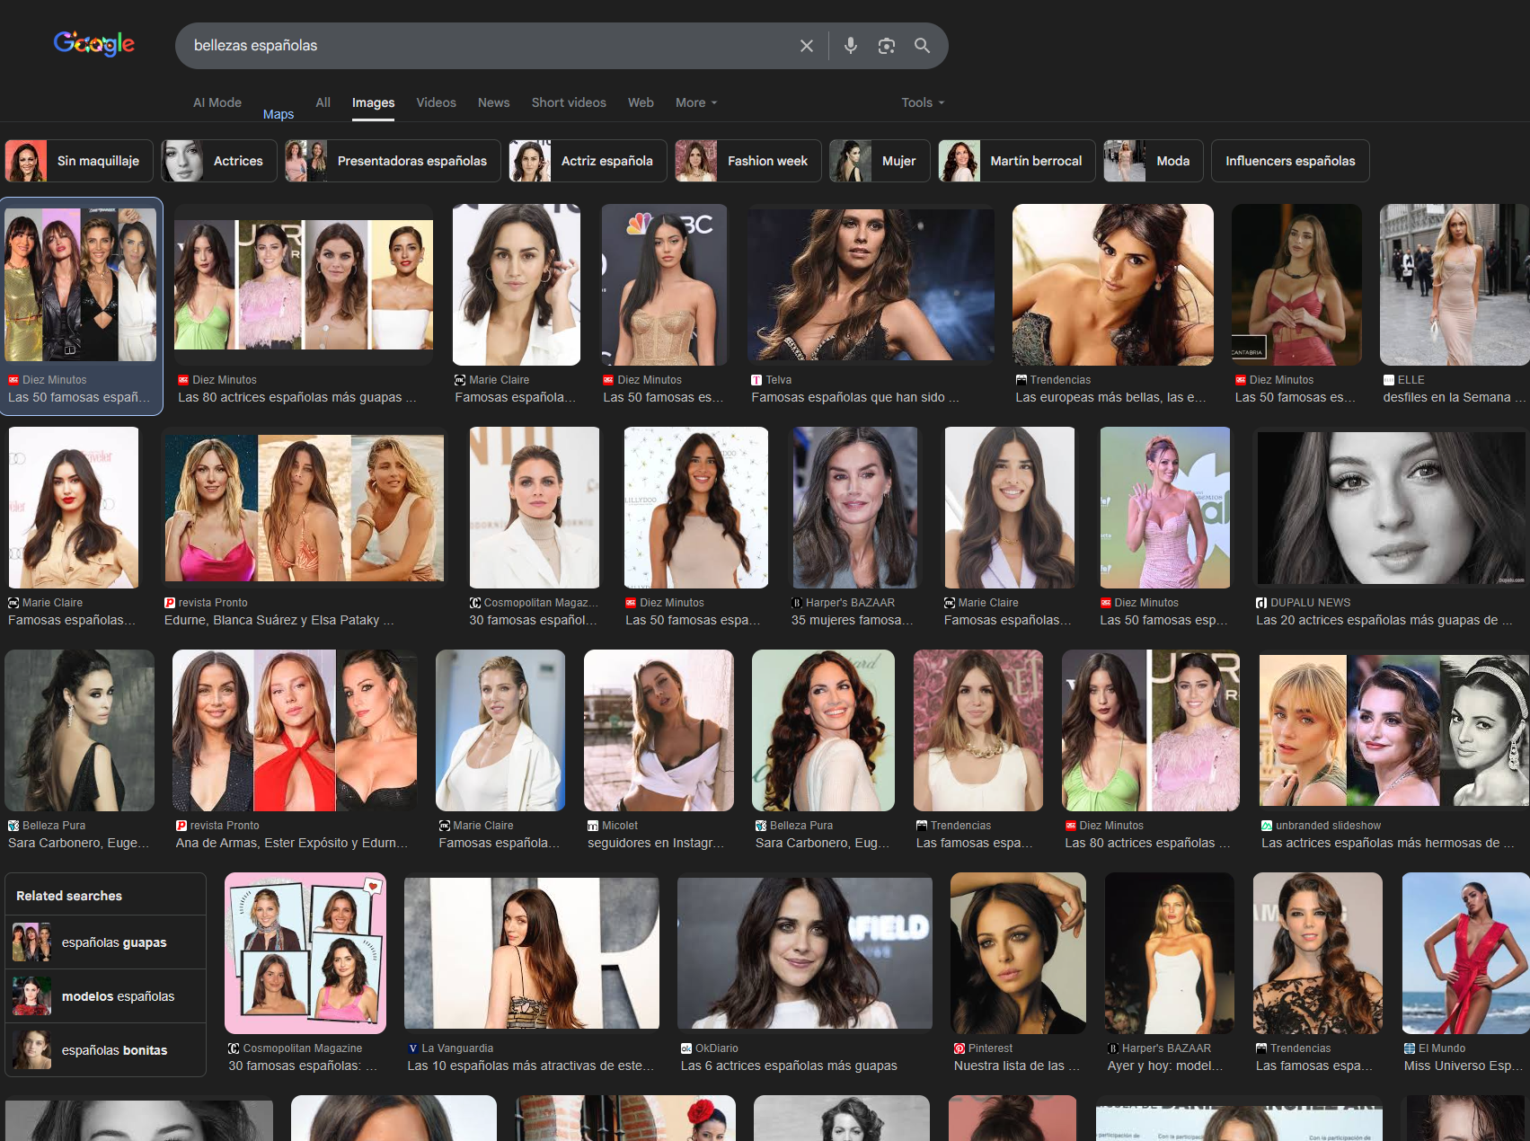Go to the News tab

494,102
